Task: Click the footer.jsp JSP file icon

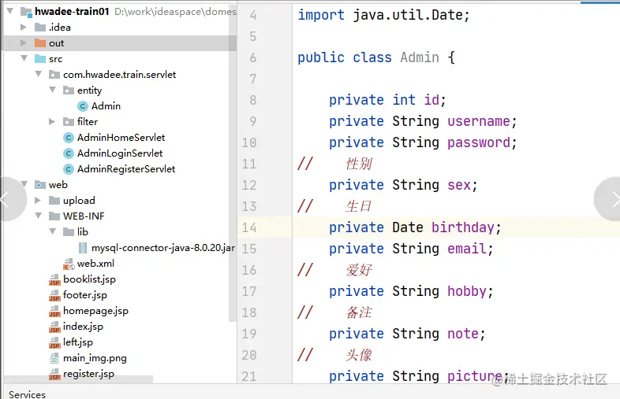Action: 54,295
